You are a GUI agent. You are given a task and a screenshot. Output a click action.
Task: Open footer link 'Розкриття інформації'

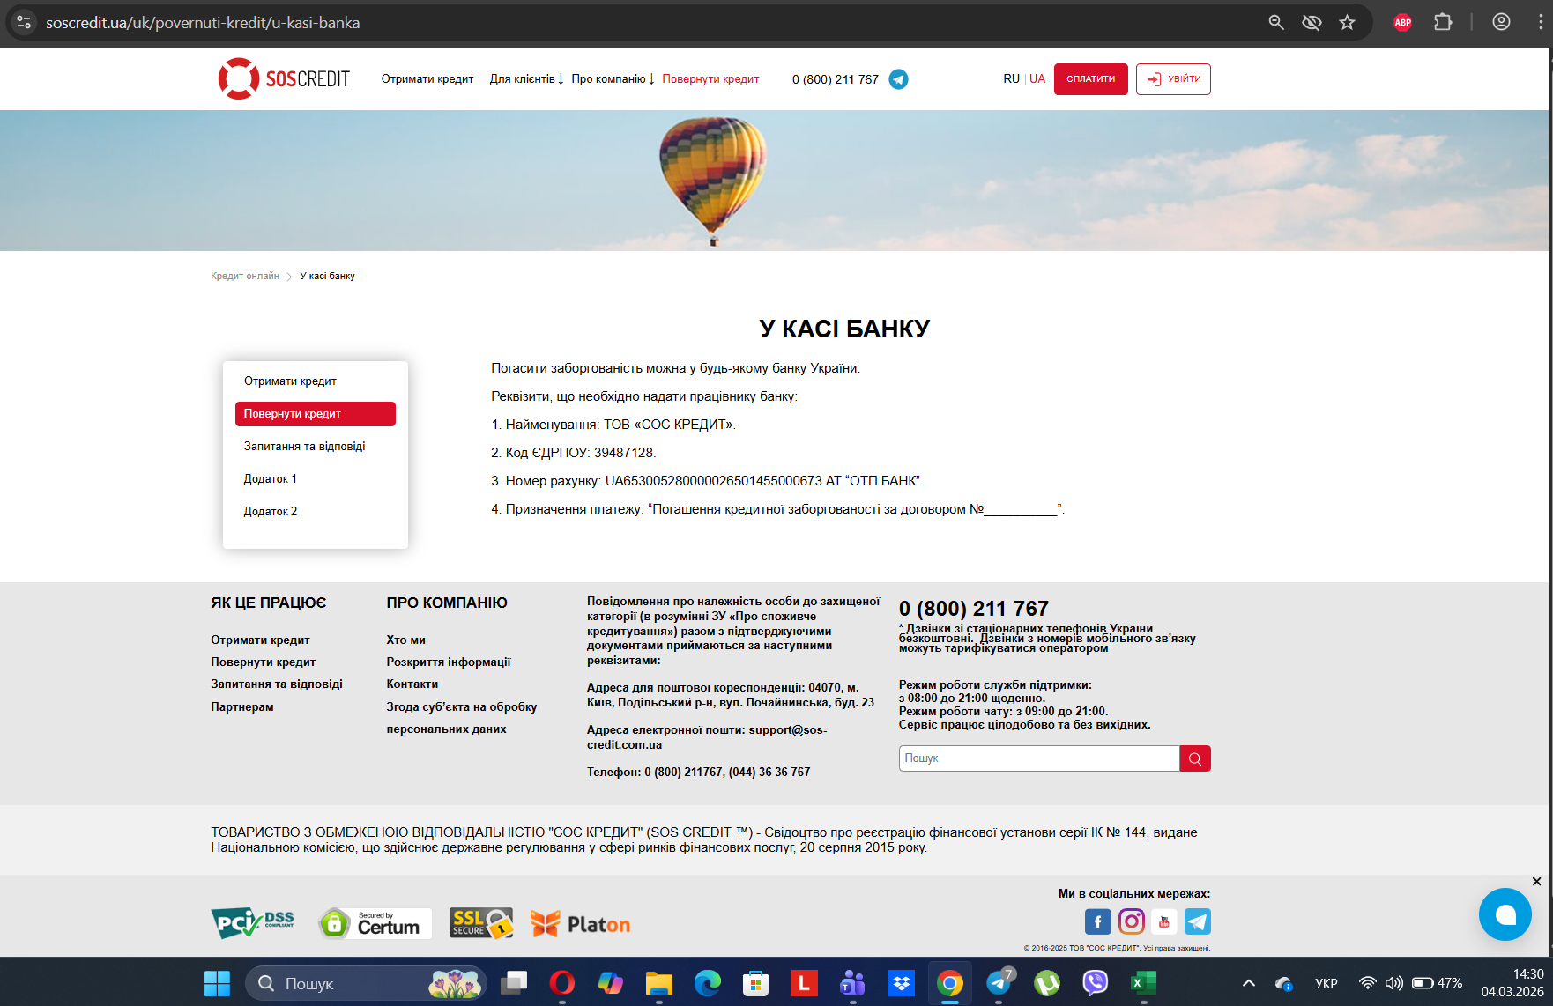tap(448, 662)
